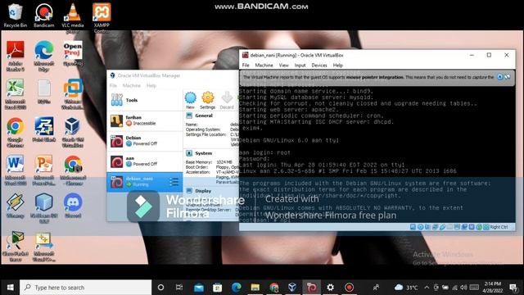Switch to running Debian VM taskbar icon
524x295 pixels.
[x=311, y=288]
